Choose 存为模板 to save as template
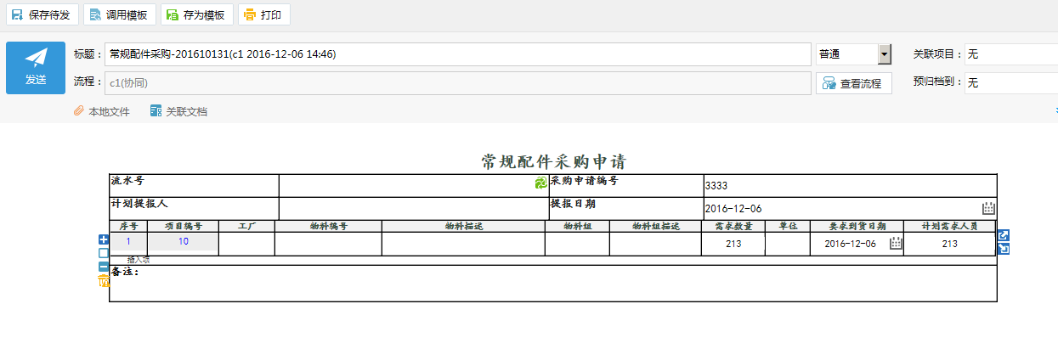The height and width of the screenshot is (349, 1058). pyautogui.click(x=197, y=15)
